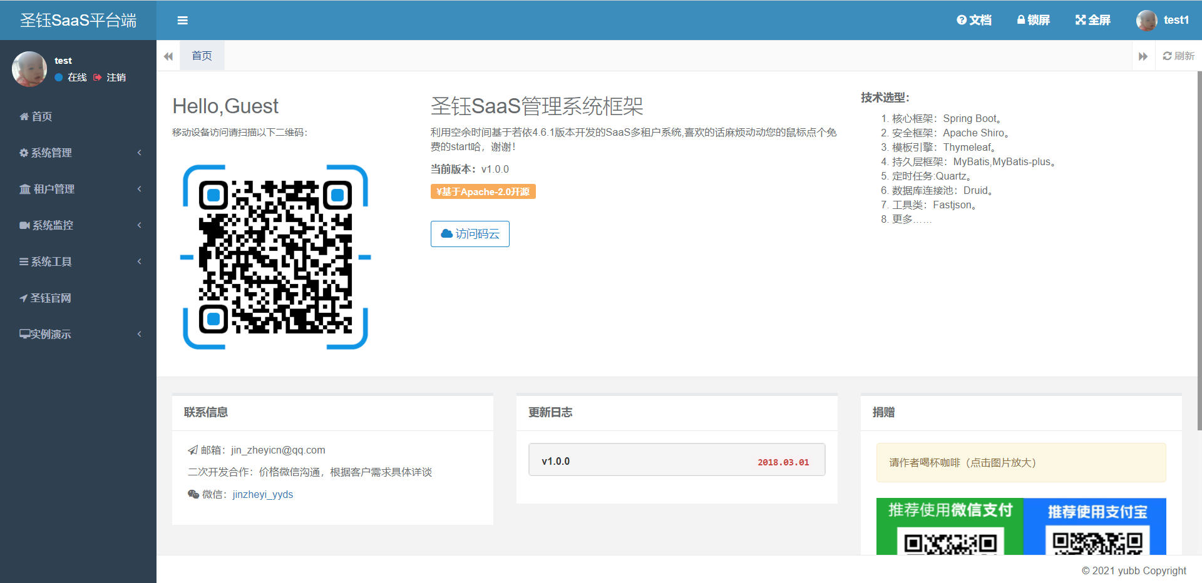
Task: Click the 2018.03.01 date label
Action: click(x=783, y=462)
